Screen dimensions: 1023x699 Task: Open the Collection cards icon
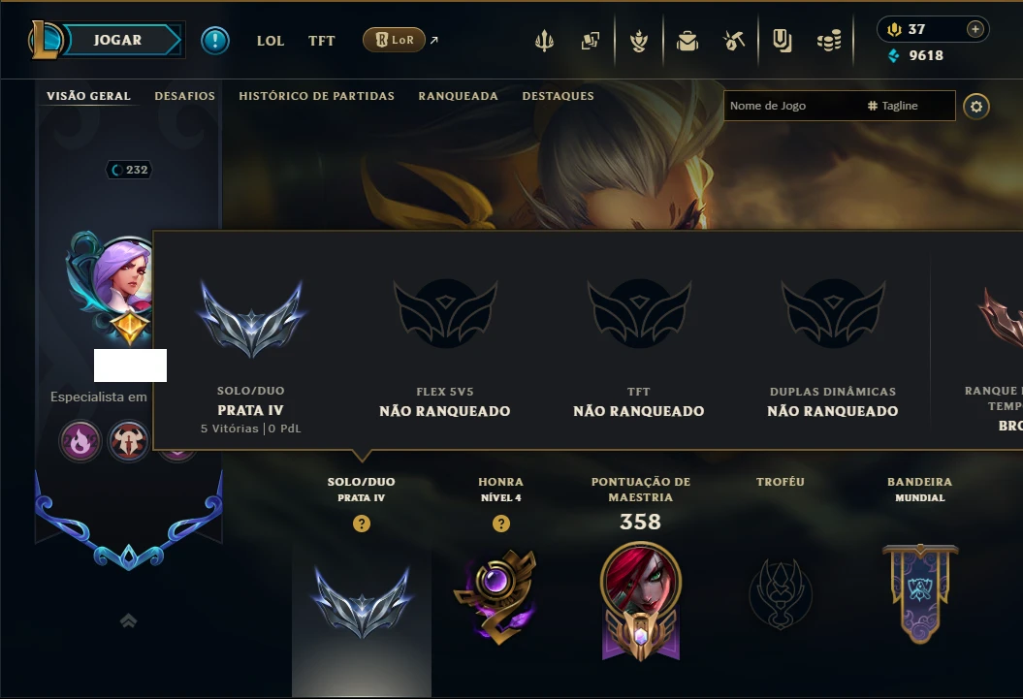591,41
